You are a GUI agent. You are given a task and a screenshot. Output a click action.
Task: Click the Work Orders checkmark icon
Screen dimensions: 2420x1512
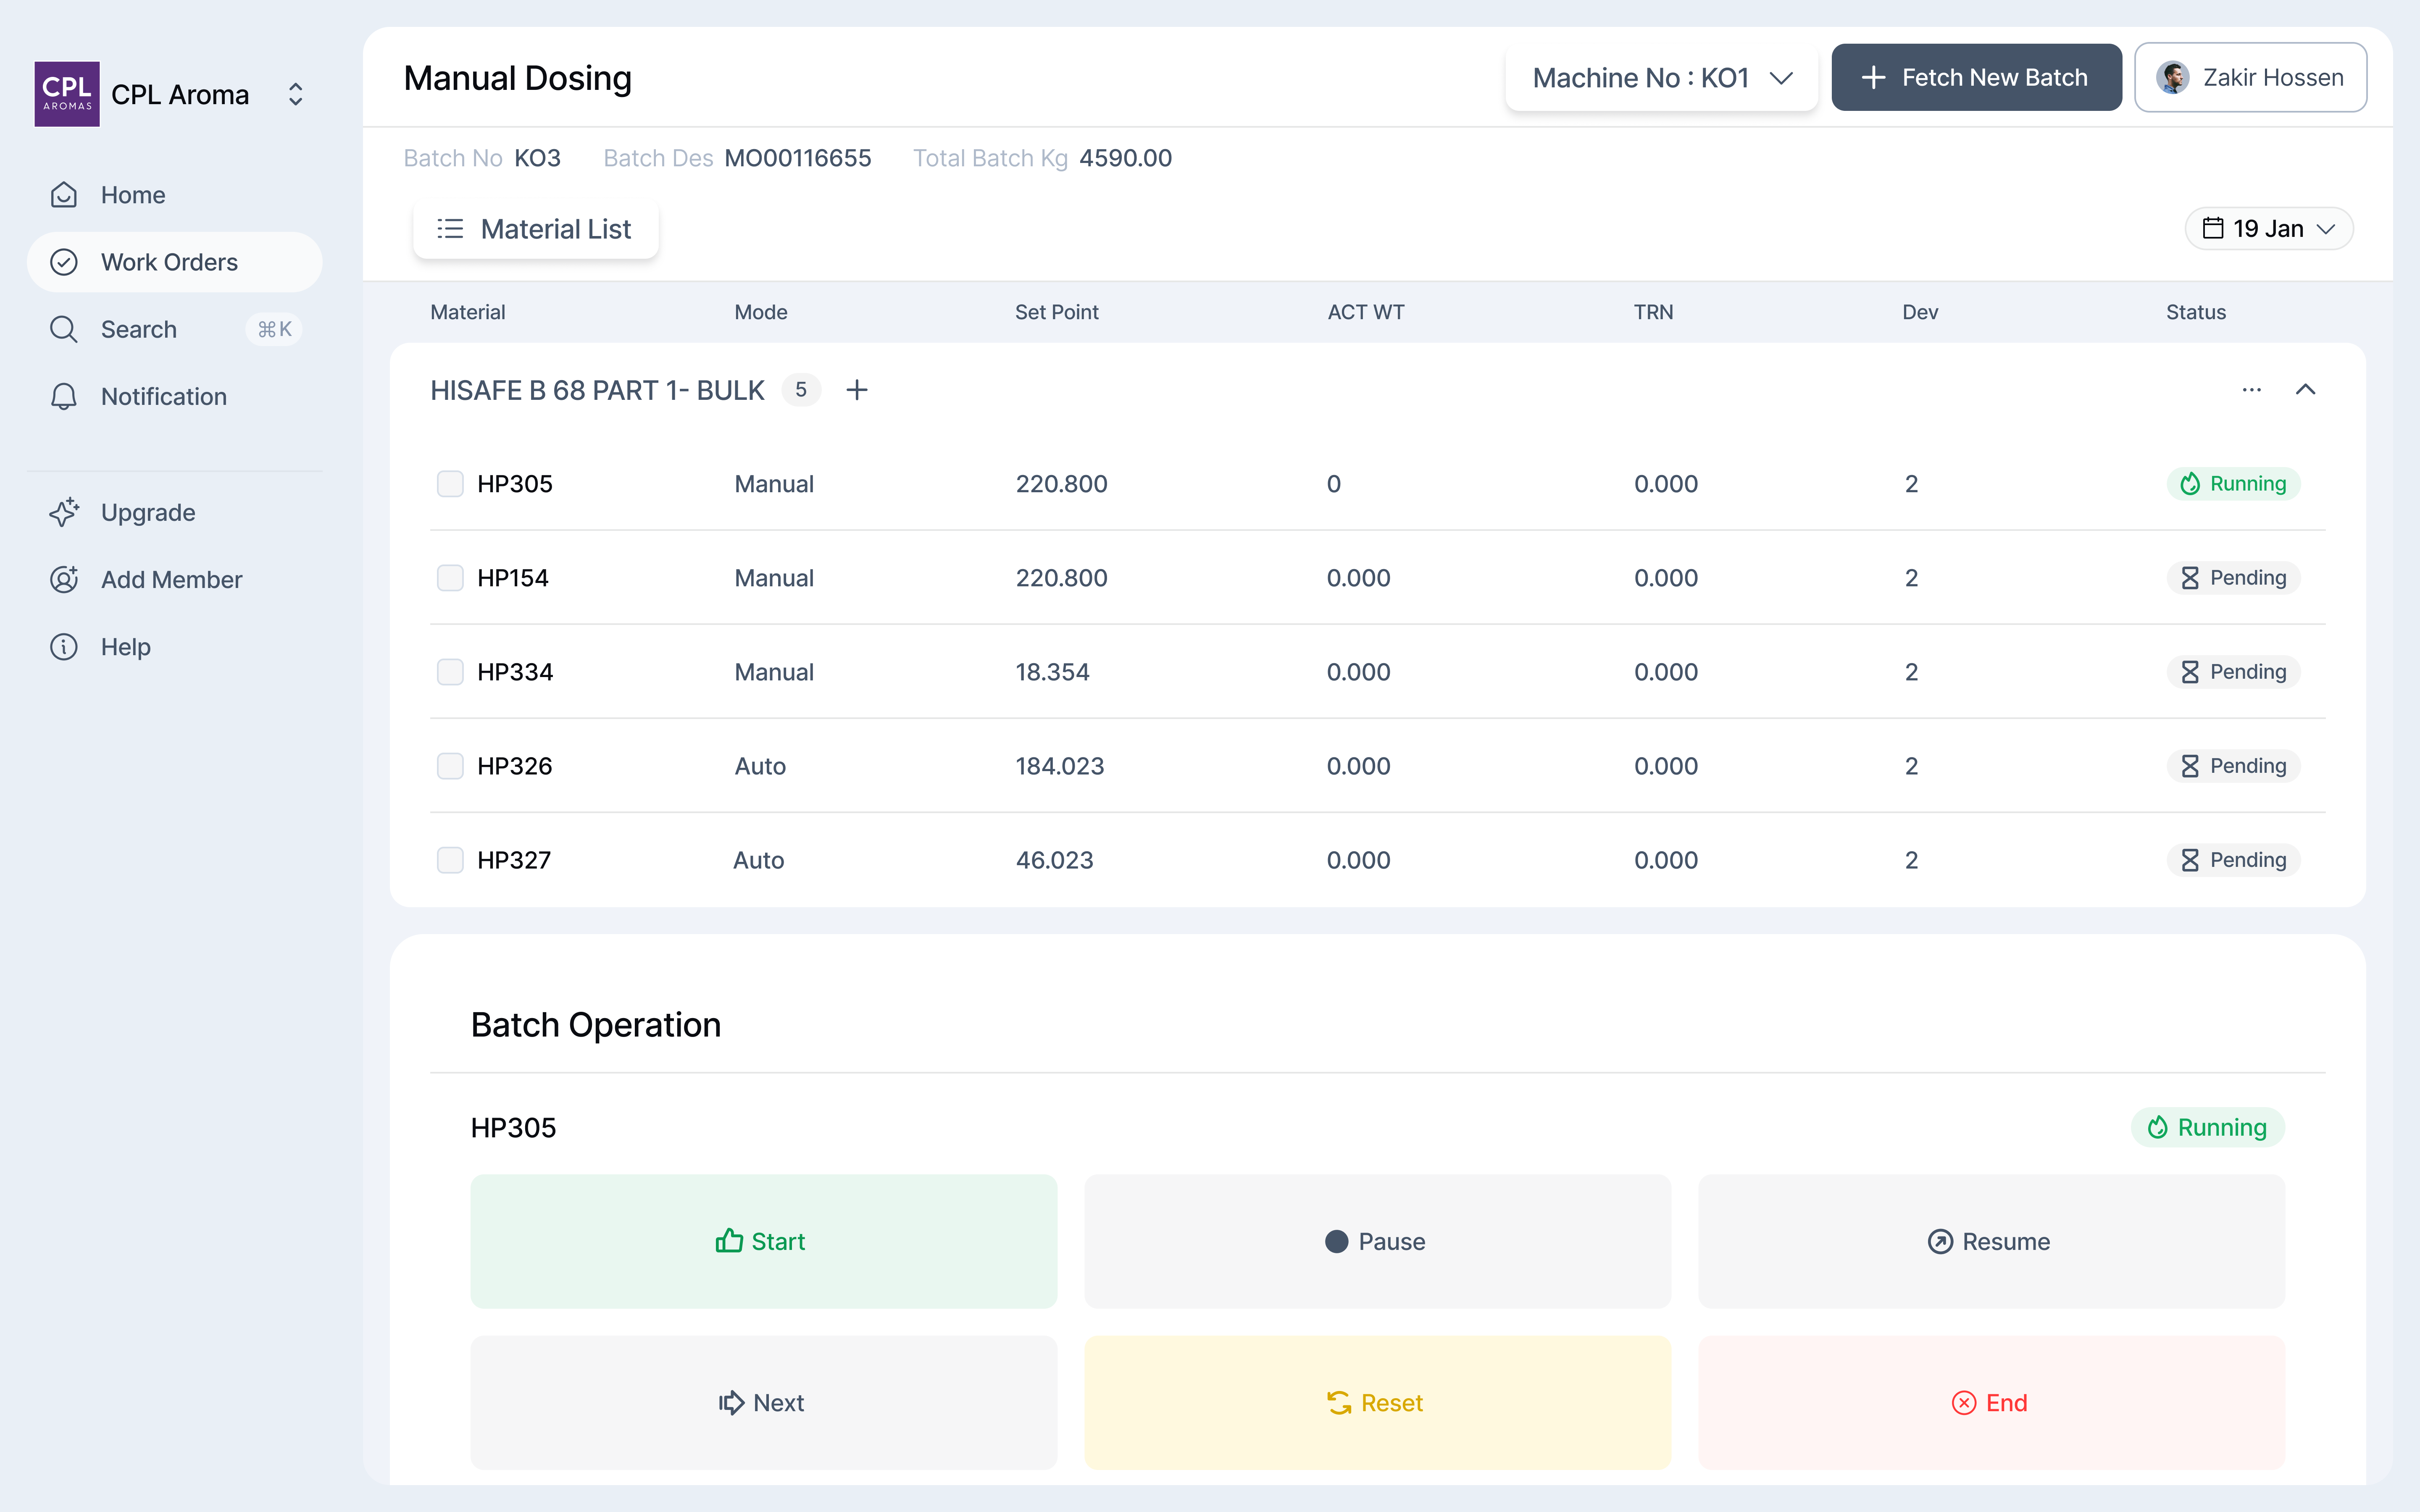tap(64, 262)
